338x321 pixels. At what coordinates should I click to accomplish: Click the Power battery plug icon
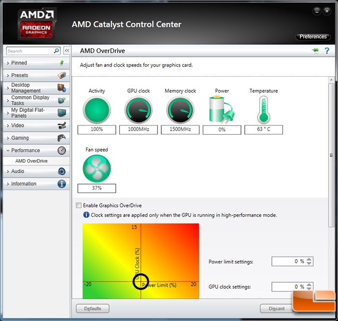coord(222,110)
